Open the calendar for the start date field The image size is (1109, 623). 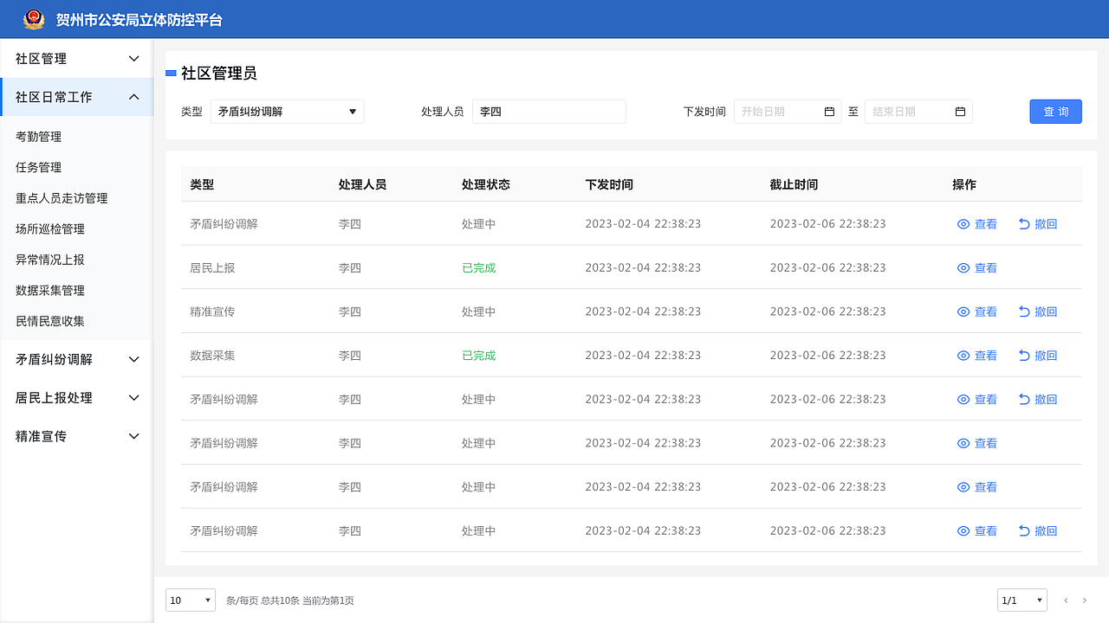(827, 111)
